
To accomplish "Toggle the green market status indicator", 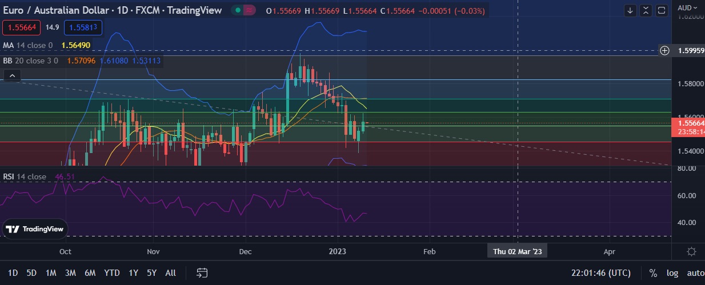I will click(x=237, y=10).
